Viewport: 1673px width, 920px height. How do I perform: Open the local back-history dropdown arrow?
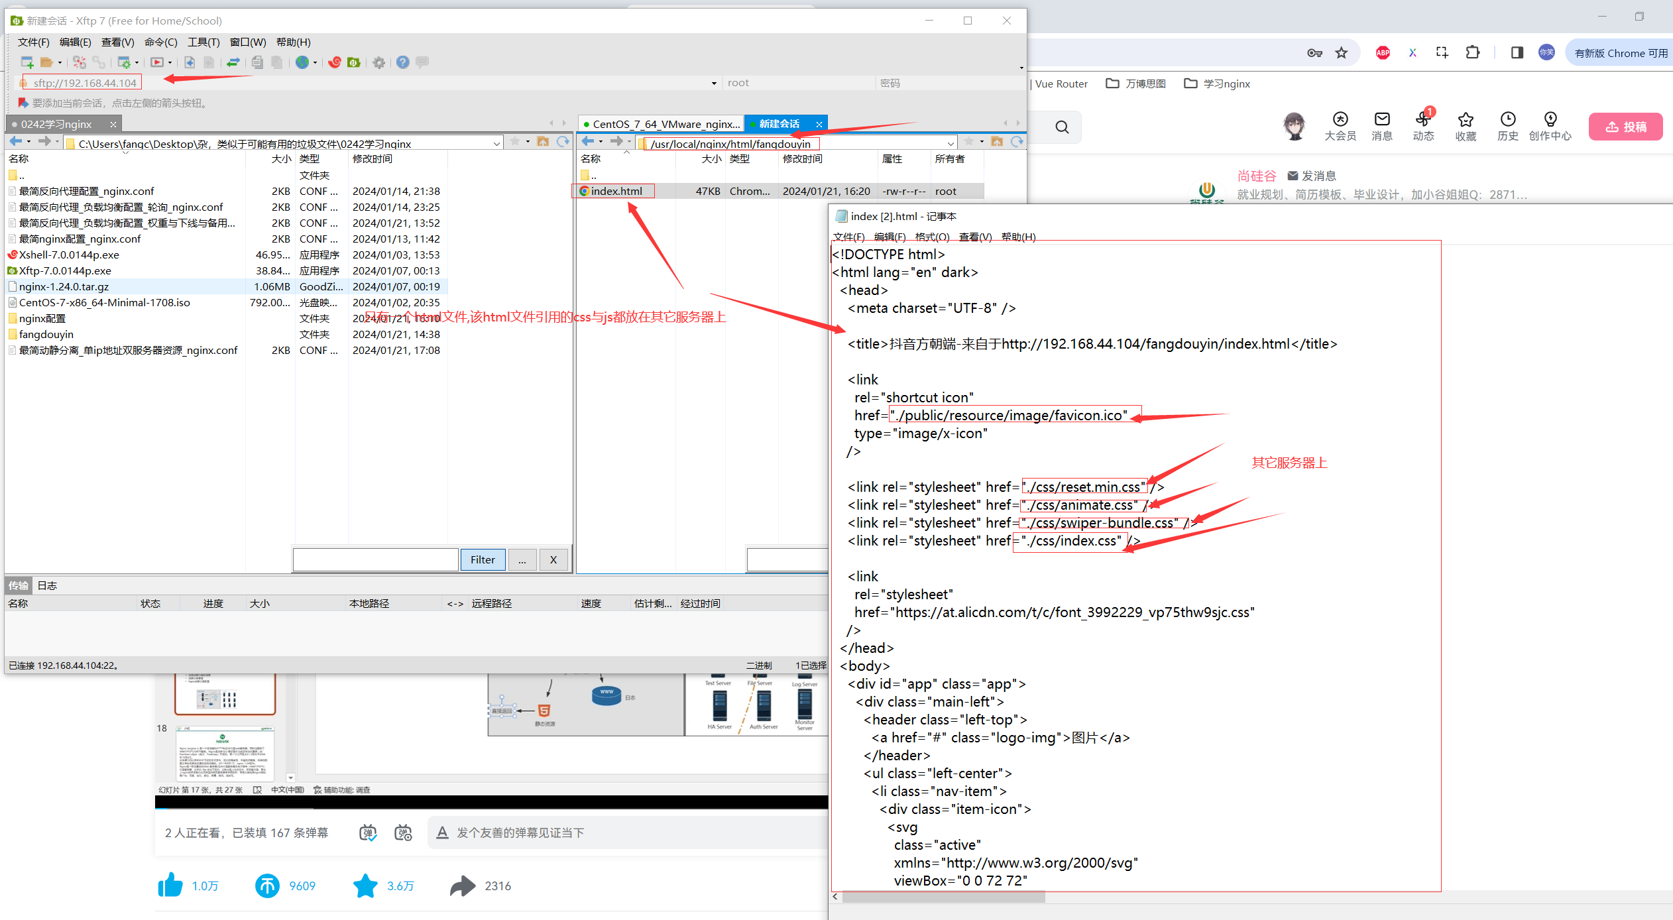pyautogui.click(x=29, y=141)
